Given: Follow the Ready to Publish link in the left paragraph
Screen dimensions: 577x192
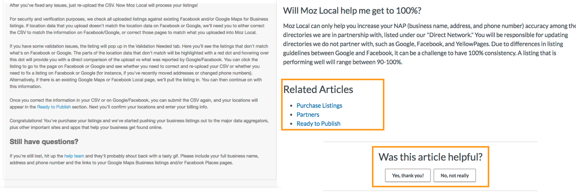Looking at the screenshot, I should click(54, 106).
